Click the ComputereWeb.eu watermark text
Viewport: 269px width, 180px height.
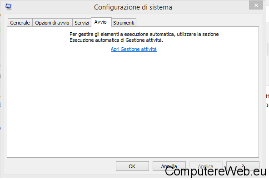[x=215, y=171]
